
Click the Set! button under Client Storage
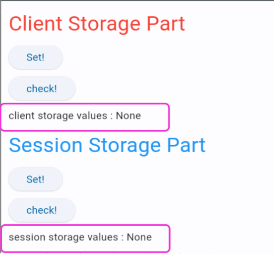tap(35, 57)
